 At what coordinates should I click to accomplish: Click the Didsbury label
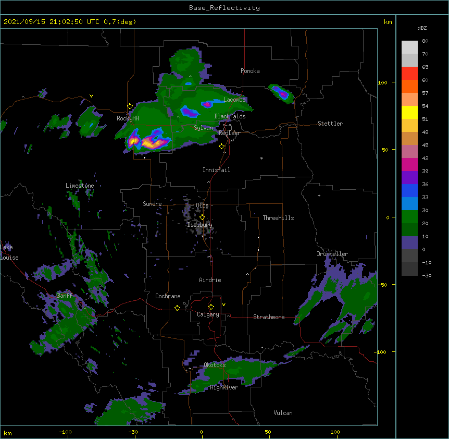(200, 225)
